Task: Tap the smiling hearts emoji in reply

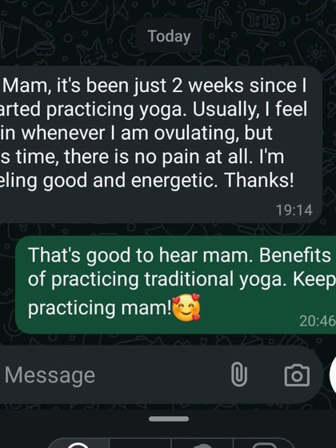Action: pos(186,307)
